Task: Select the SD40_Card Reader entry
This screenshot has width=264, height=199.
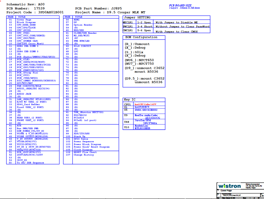Action: [x=28, y=105]
